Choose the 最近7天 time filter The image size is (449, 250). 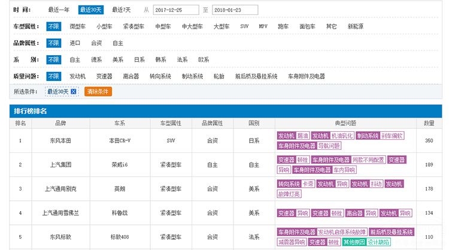tap(121, 10)
